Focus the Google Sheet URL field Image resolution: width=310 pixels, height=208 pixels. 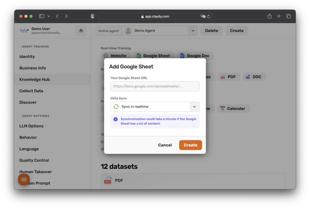point(155,86)
